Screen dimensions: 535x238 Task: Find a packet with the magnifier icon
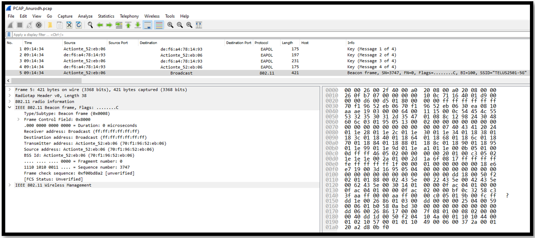click(x=90, y=25)
